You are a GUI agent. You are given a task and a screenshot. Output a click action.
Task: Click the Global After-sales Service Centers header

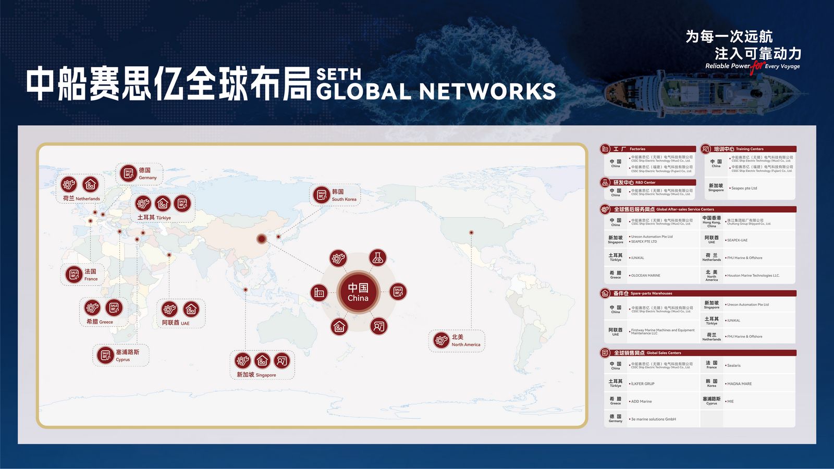click(x=698, y=209)
